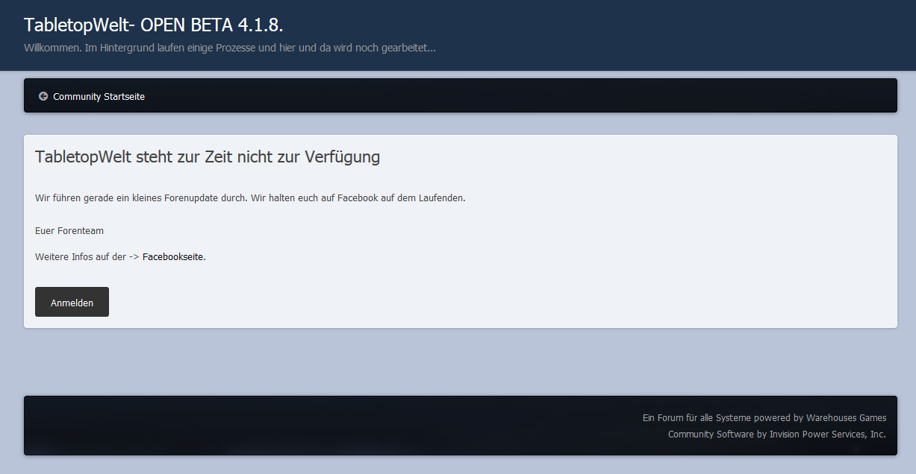Screen dimensions: 916x474
Task: Click the back arrow icon beside Community Startseite
Action: tap(43, 96)
